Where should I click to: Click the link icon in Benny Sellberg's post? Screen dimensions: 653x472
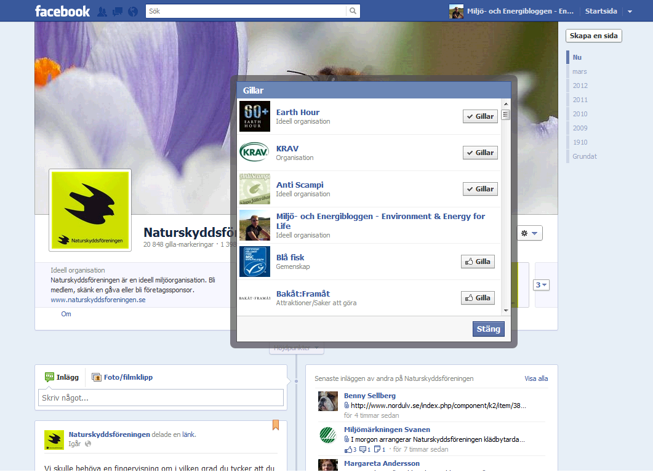[x=347, y=406]
